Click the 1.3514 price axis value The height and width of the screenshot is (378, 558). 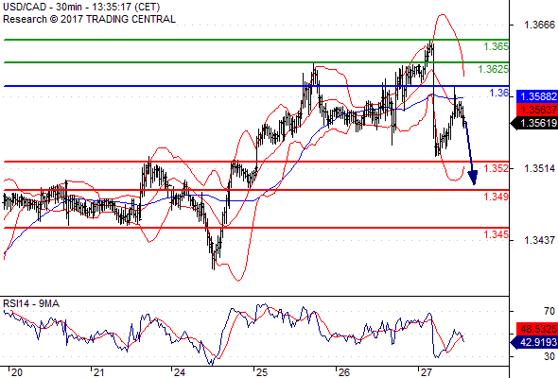click(539, 168)
